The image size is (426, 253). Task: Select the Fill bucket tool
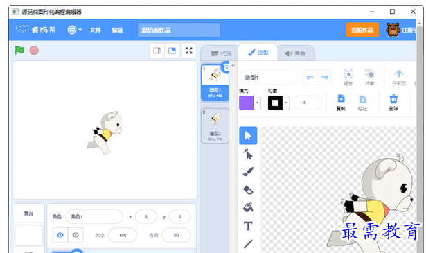[248, 208]
